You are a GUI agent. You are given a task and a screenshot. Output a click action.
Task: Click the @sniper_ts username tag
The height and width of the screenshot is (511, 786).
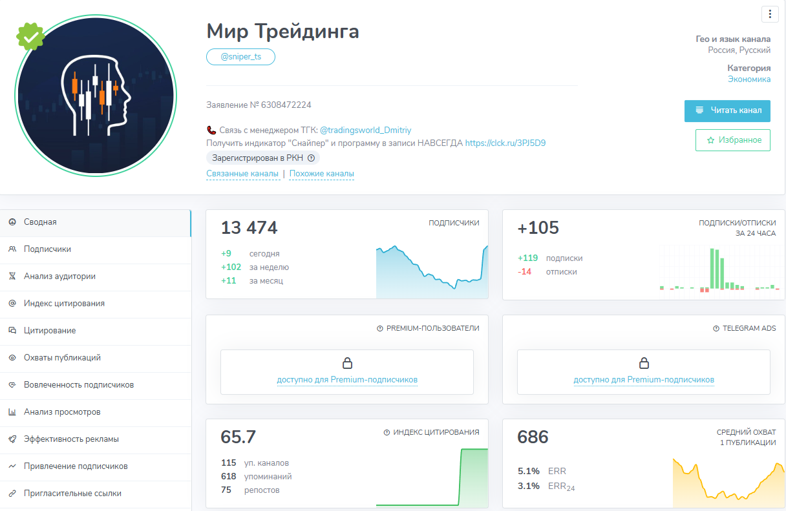tap(240, 56)
